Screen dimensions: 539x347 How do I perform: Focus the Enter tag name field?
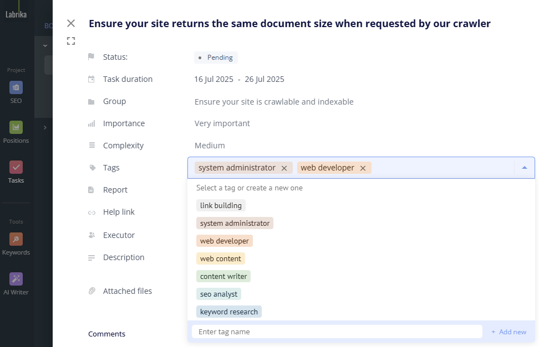click(x=337, y=332)
